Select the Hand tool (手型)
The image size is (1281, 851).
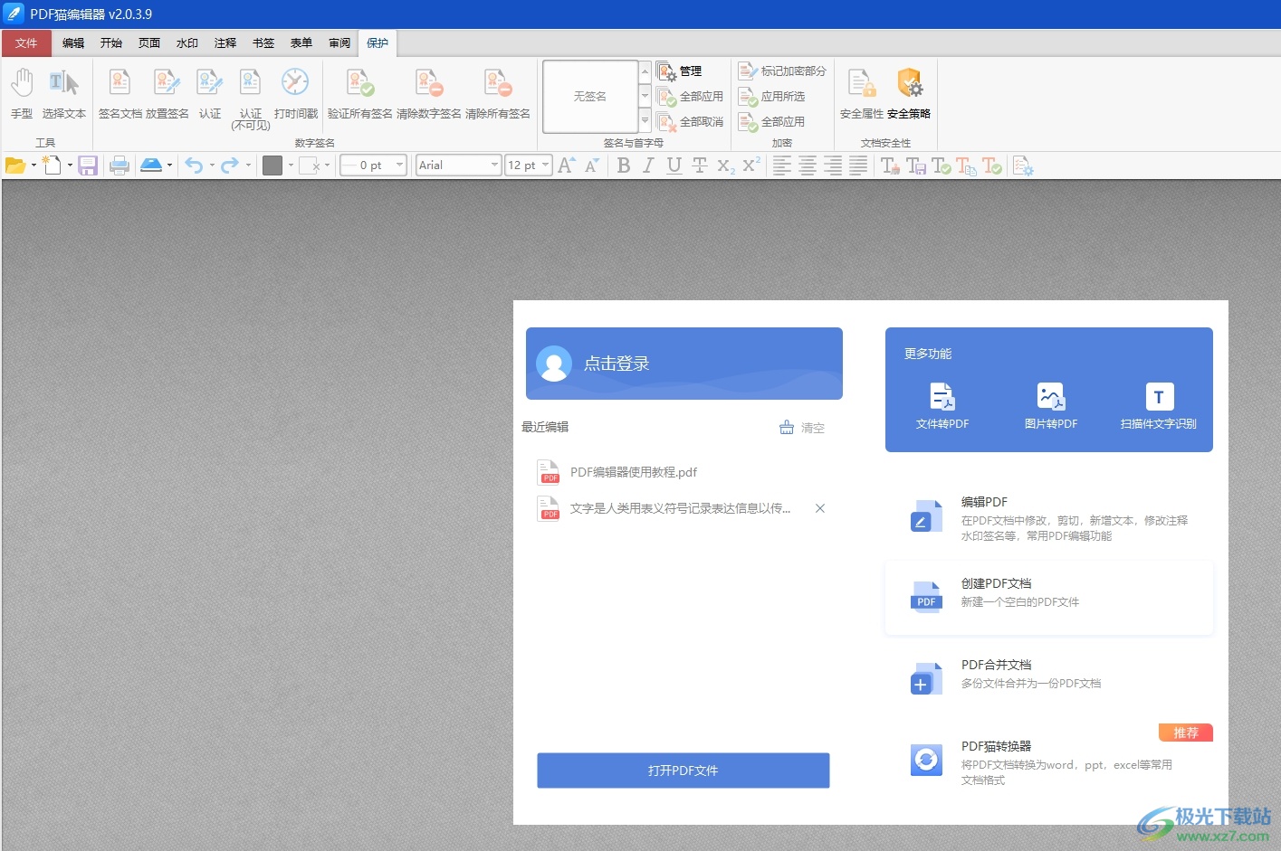22,93
